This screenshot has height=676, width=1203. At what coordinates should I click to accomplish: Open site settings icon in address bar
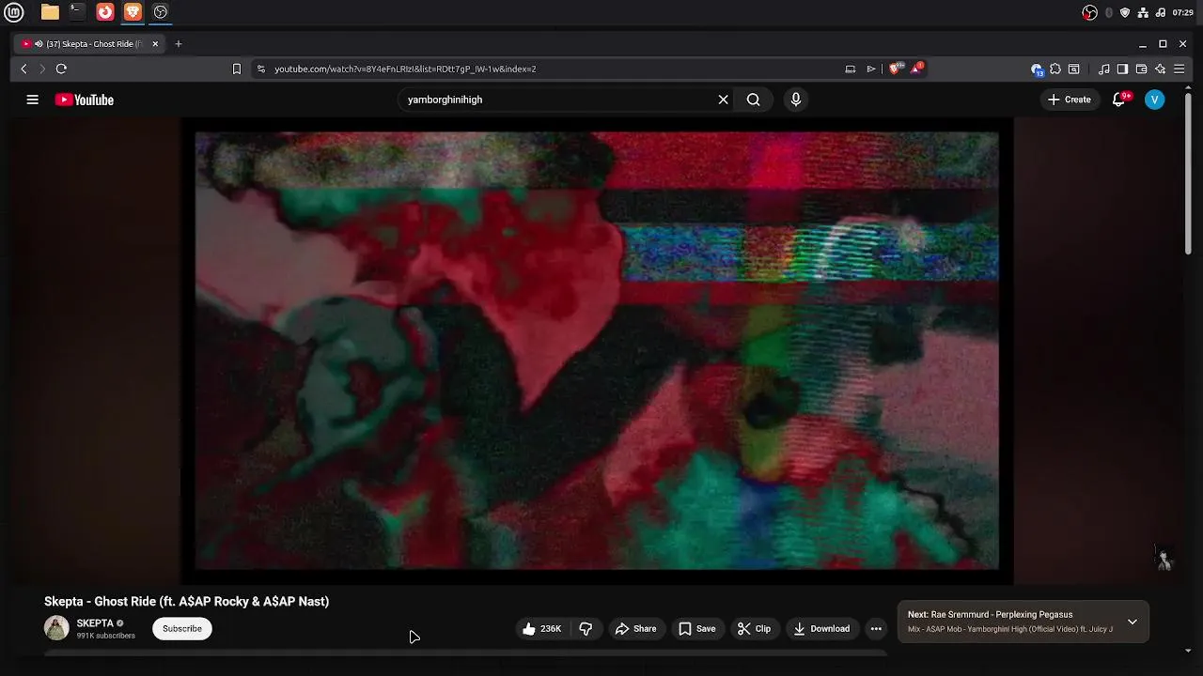tap(261, 69)
